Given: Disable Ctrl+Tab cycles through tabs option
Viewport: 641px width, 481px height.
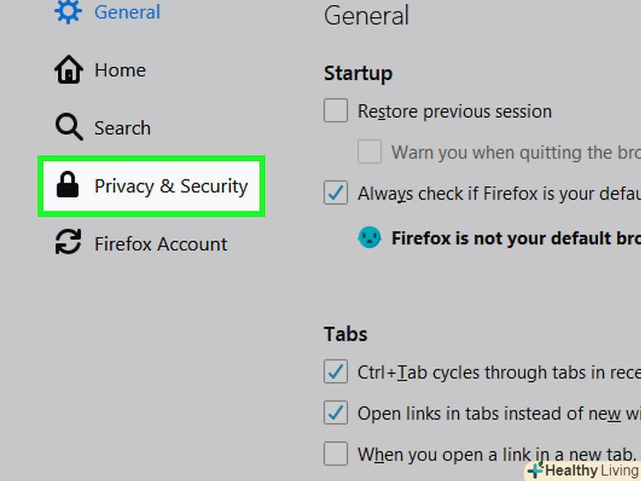Looking at the screenshot, I should [x=335, y=371].
